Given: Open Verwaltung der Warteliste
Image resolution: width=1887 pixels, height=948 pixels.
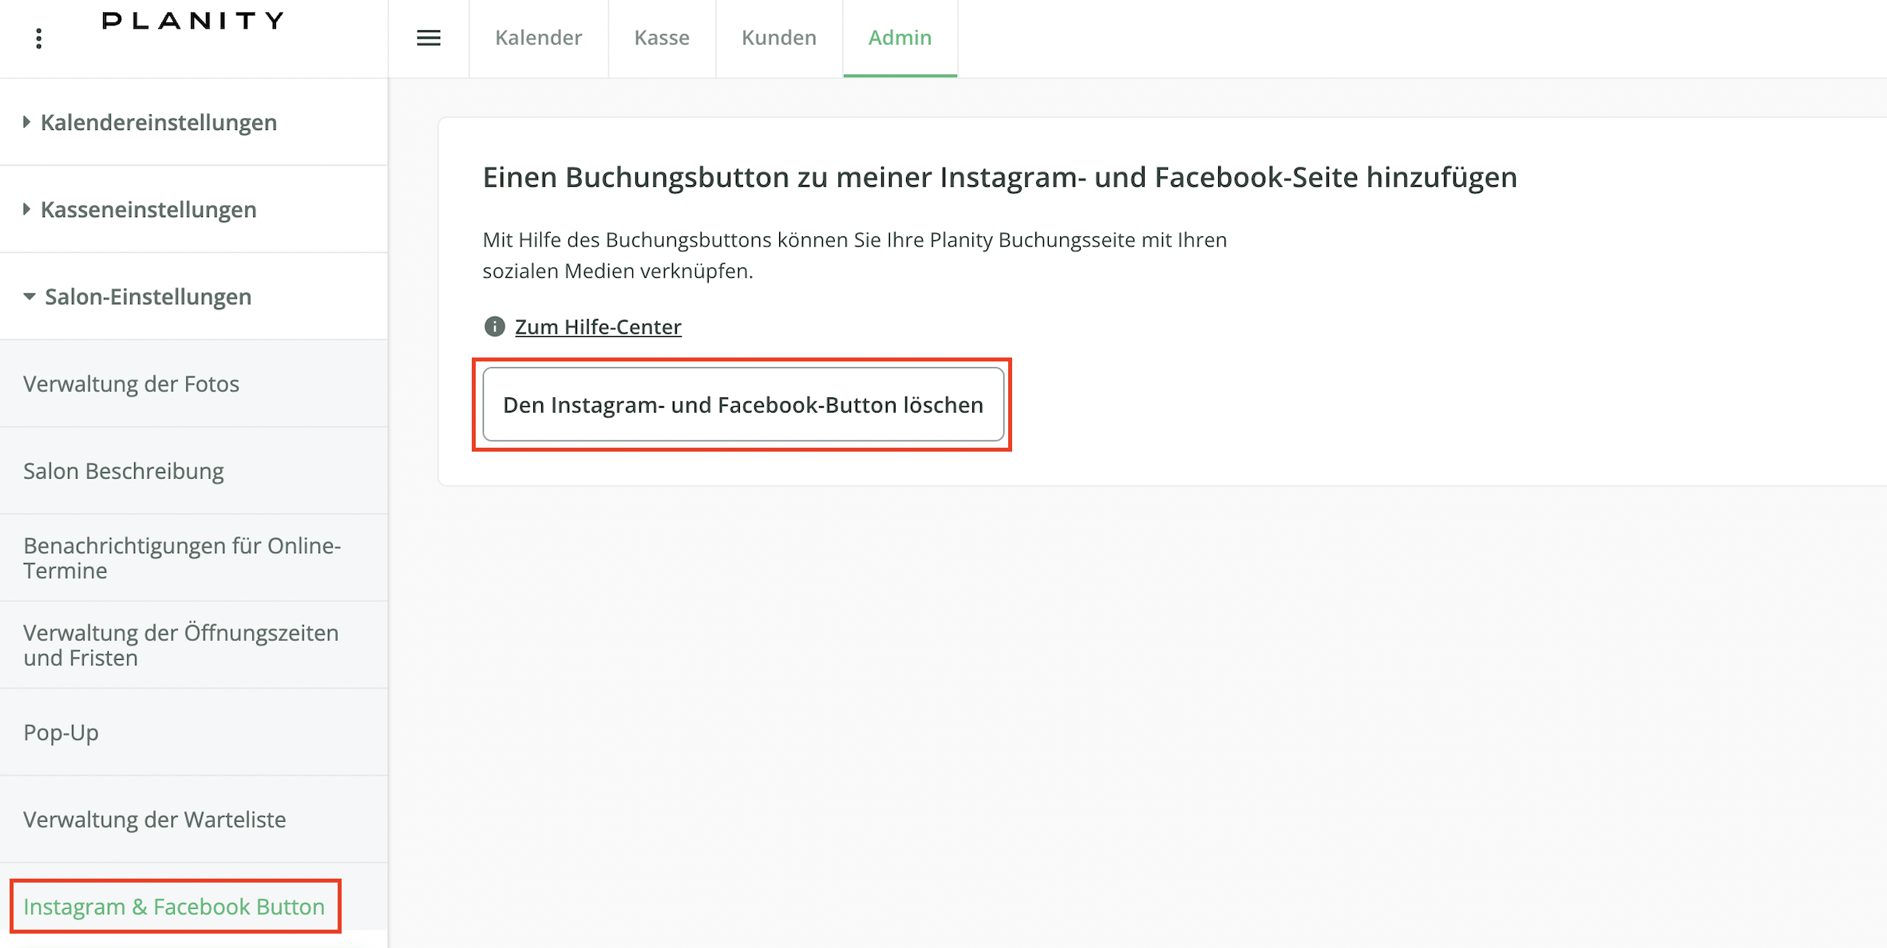Looking at the screenshot, I should click(x=155, y=820).
